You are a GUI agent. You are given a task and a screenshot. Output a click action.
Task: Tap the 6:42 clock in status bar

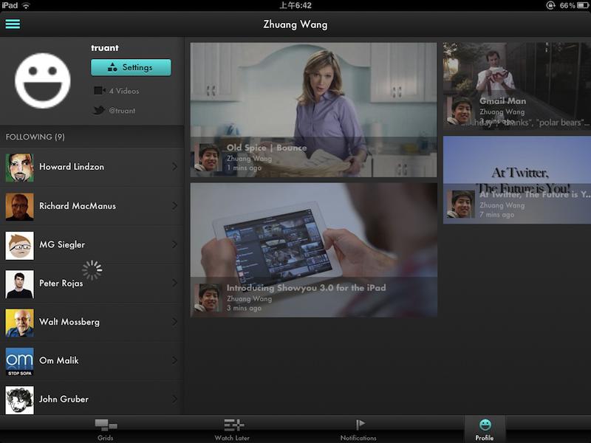click(295, 5)
